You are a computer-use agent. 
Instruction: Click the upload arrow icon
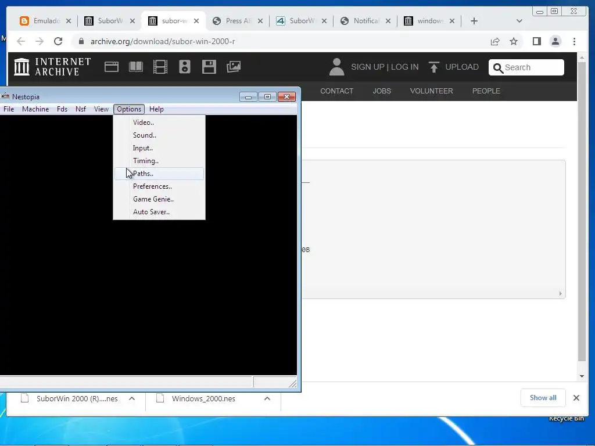coord(433,67)
